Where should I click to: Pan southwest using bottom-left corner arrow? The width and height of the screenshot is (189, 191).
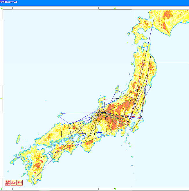[x=2, y=189]
